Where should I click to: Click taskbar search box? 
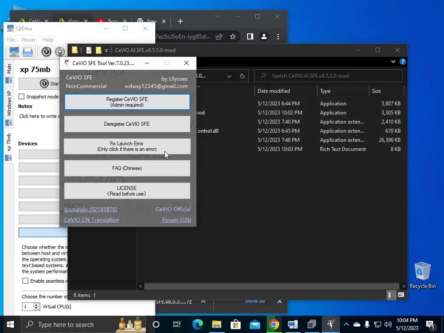(x=83, y=324)
